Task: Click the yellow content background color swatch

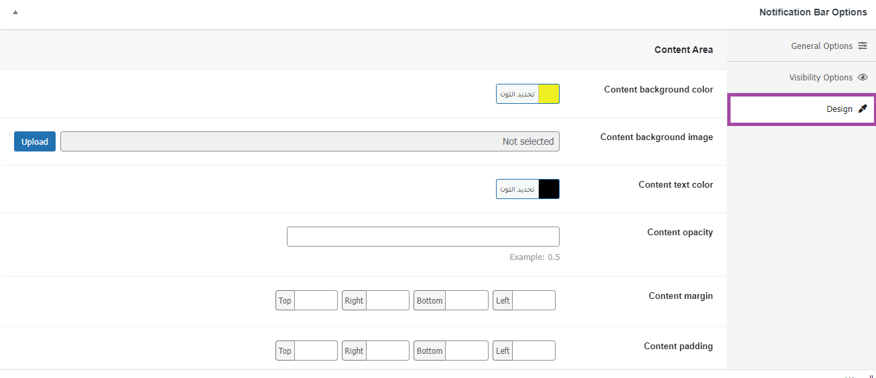Action: (548, 94)
